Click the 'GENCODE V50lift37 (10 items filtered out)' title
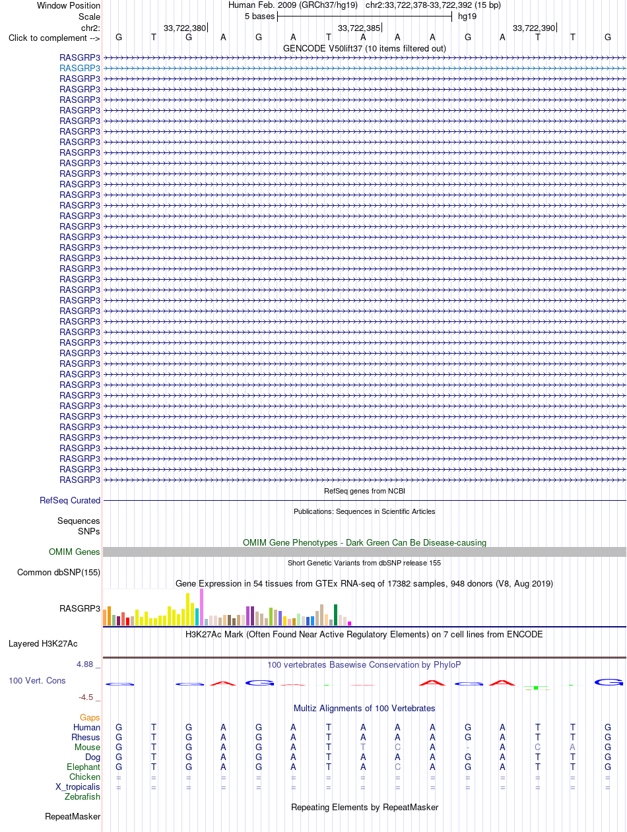Viewport: 627px width, 832px height. 364,48
